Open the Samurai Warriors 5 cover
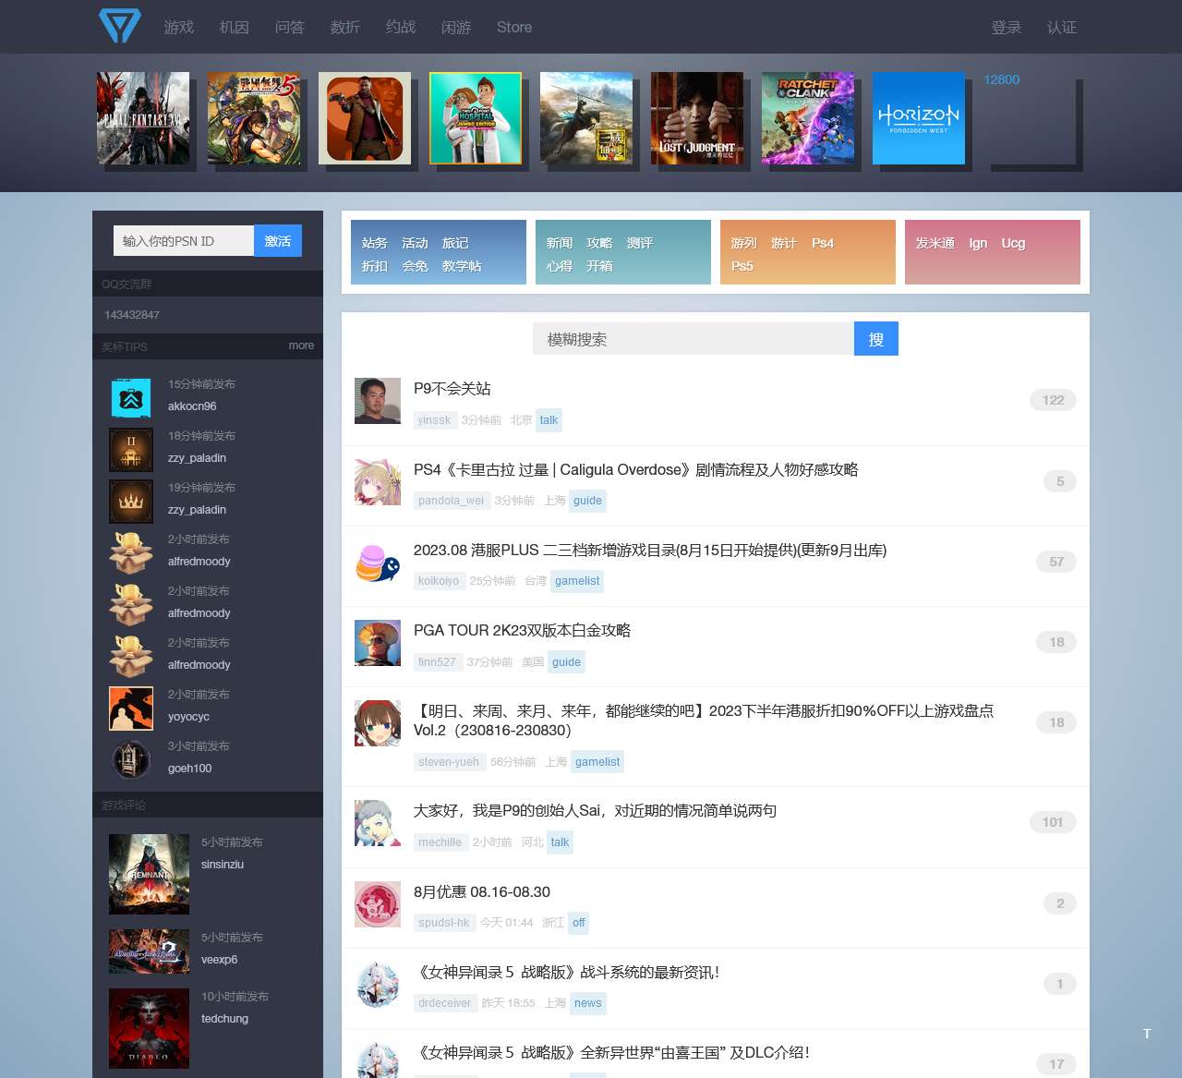Screen dimensions: 1182x1078 point(254,118)
